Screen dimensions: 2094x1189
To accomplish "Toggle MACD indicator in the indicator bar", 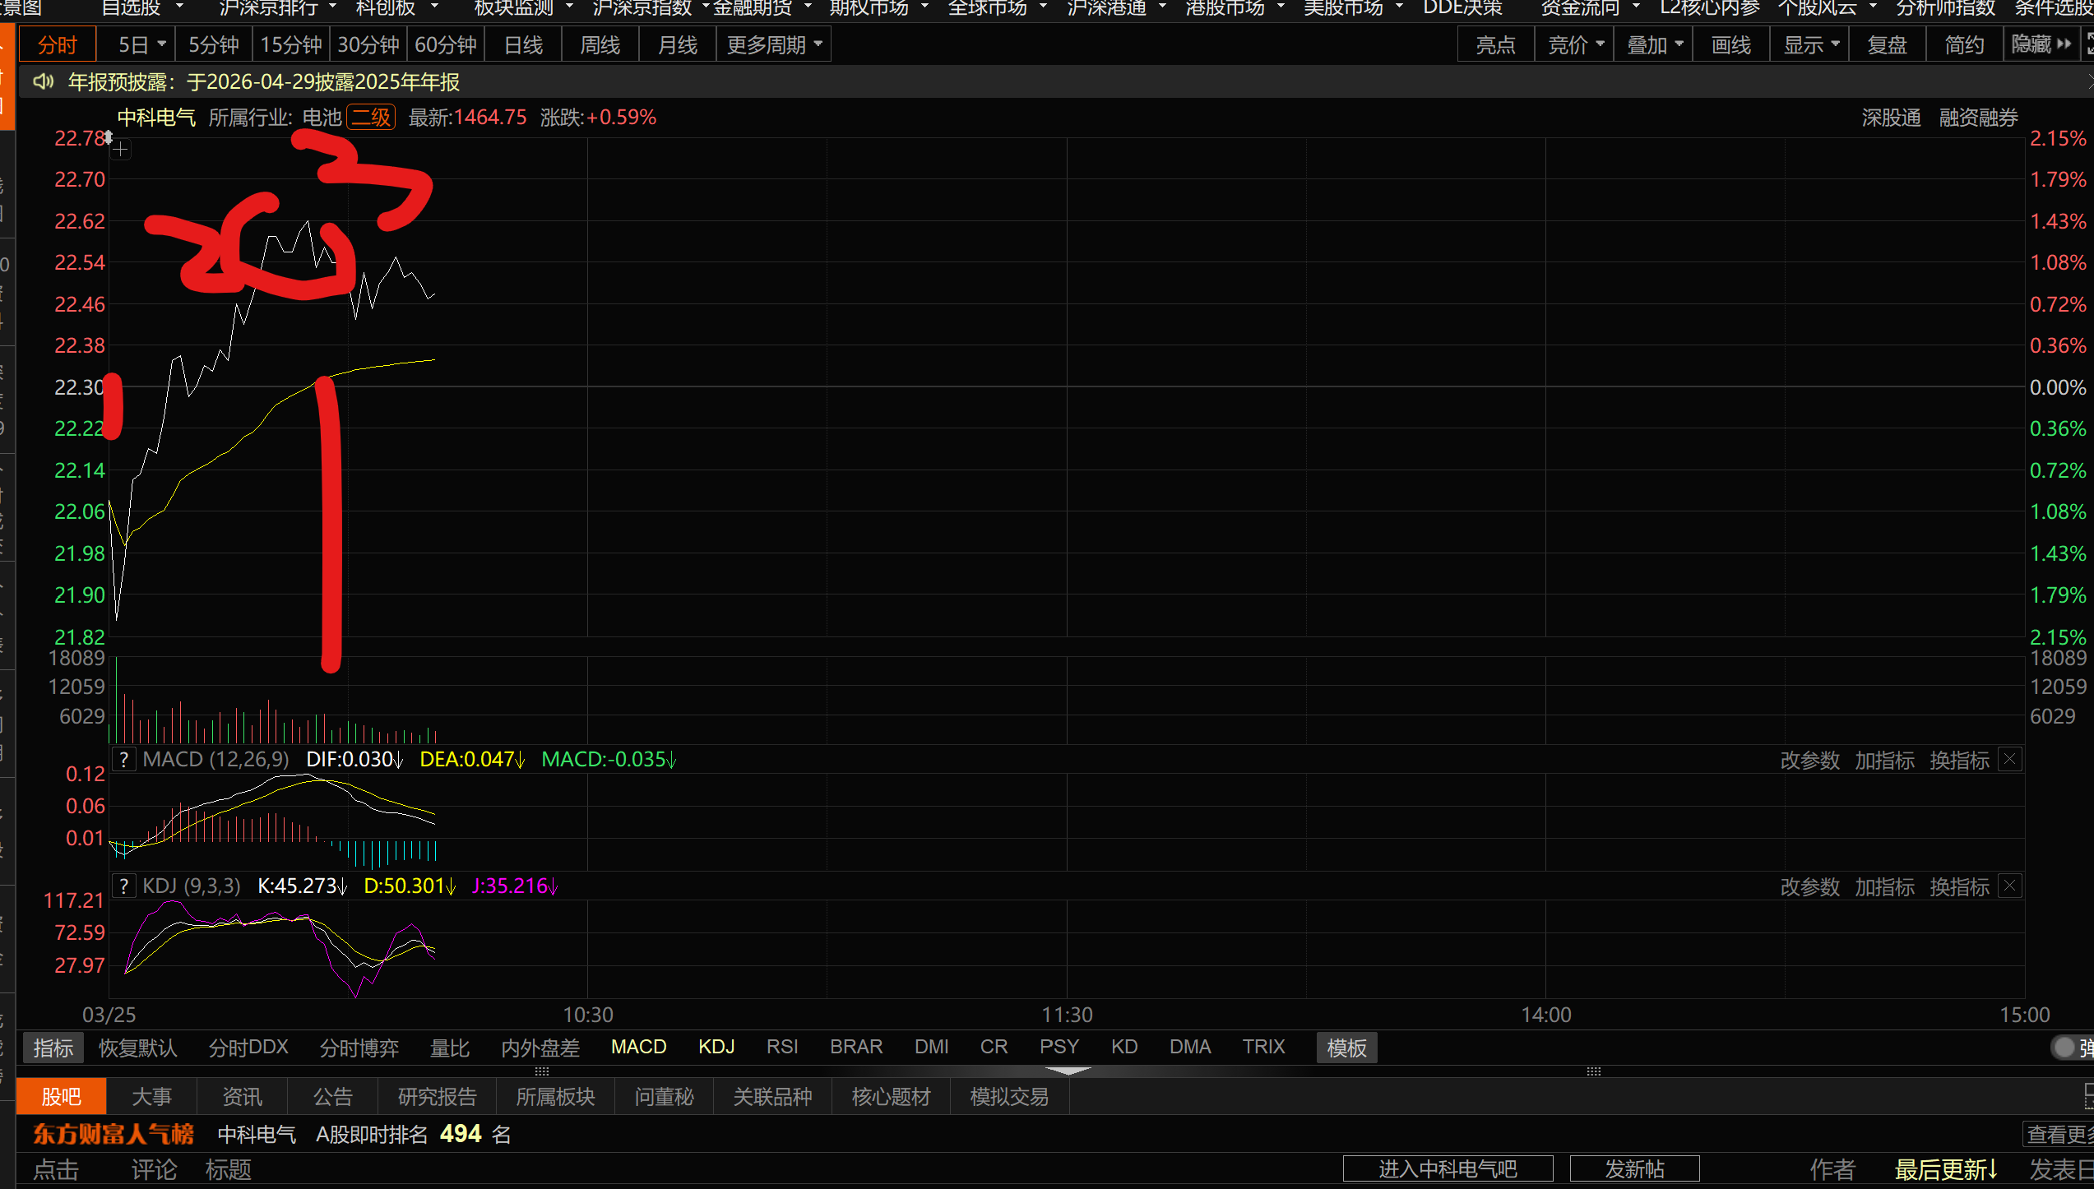I will pos(638,1047).
